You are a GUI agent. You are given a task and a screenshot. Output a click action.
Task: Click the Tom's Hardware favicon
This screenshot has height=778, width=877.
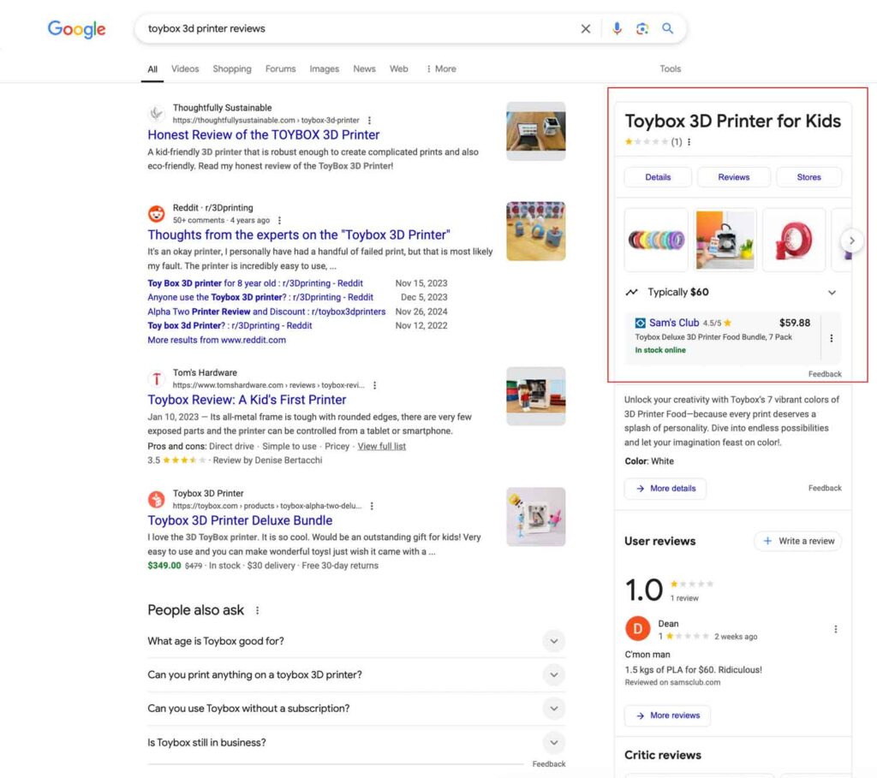tap(157, 379)
